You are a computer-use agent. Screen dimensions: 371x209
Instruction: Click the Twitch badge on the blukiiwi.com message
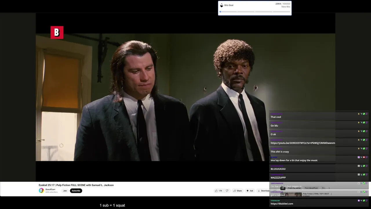click(366, 200)
